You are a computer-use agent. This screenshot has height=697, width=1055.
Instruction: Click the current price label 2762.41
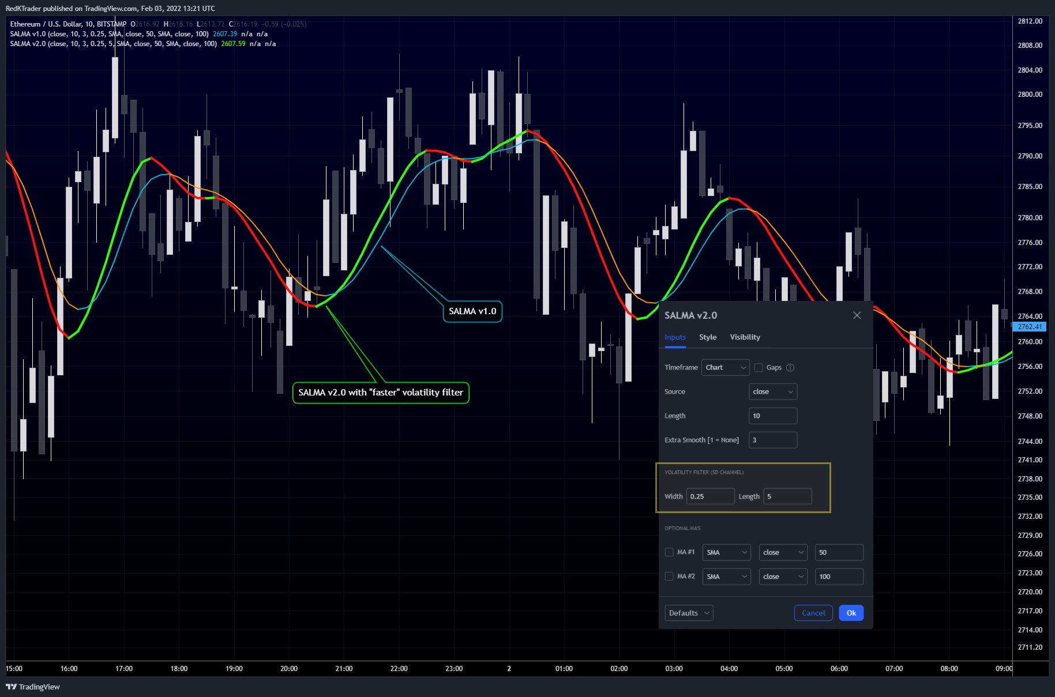click(x=1030, y=327)
